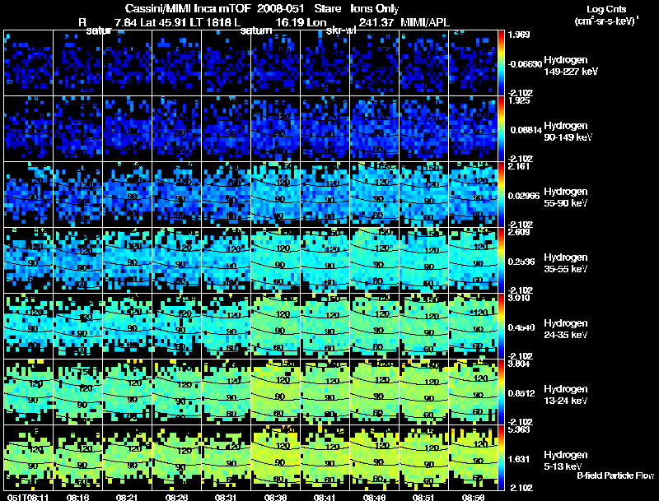Select the 'Hydrogen 35-55 keV' row label
This screenshot has height=501, width=659.
(566, 263)
